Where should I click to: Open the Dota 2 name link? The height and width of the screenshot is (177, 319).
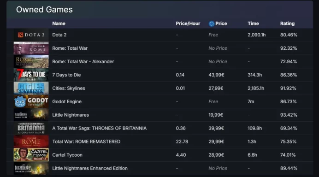59,35
